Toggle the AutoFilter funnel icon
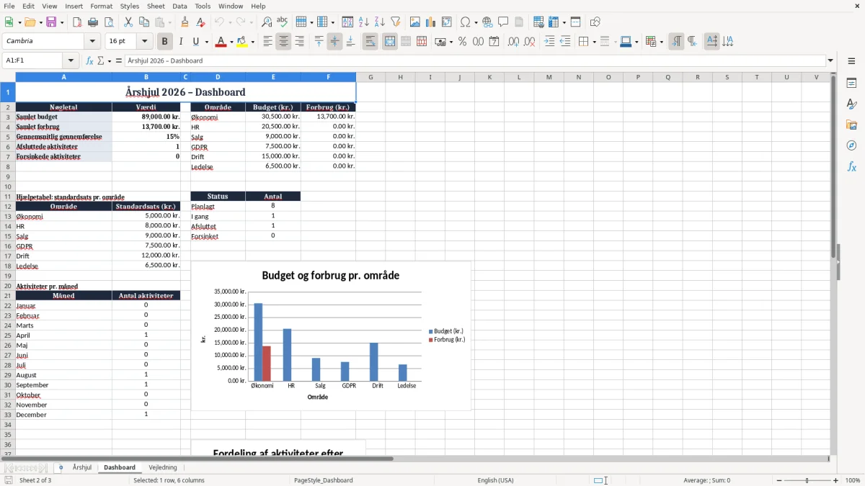The image size is (865, 486). [396, 22]
